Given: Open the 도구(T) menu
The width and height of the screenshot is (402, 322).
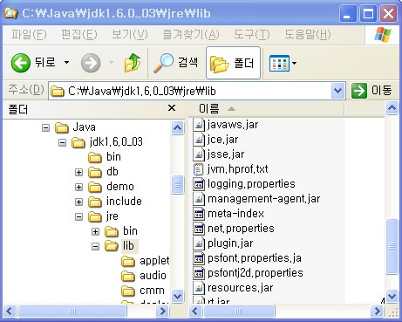Looking at the screenshot, I should 252,35.
